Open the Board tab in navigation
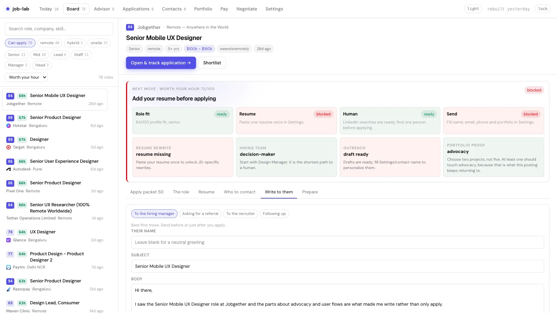 coord(76,9)
